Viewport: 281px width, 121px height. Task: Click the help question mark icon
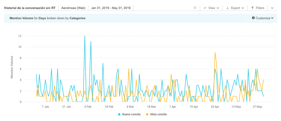coord(195,8)
